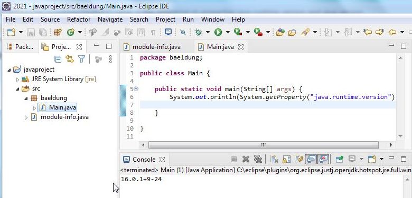Open dropdown arrow beside Run play icon
Viewport: 412px width, 198px height.
click(x=228, y=33)
